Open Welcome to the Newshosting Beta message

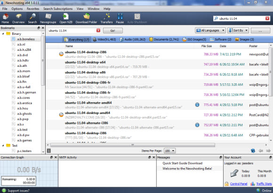pos(187,169)
